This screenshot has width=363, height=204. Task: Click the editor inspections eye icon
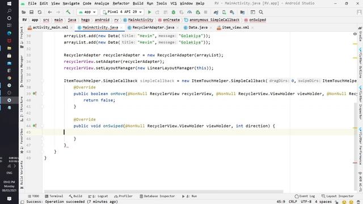(355, 34)
